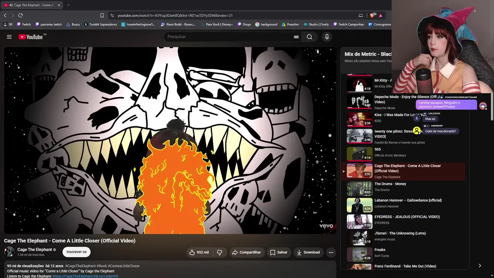The height and width of the screenshot is (278, 494).
Task: Open the Studio | Cinefy bookmark
Action: [316, 24]
